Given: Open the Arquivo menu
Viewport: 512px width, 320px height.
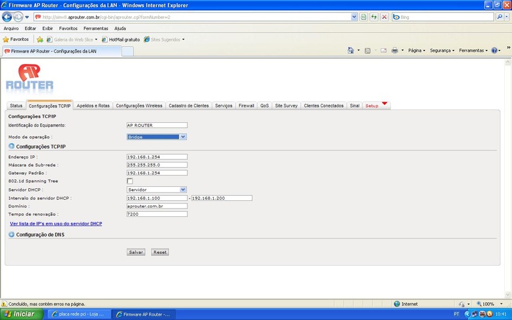Looking at the screenshot, I should click(x=11, y=28).
